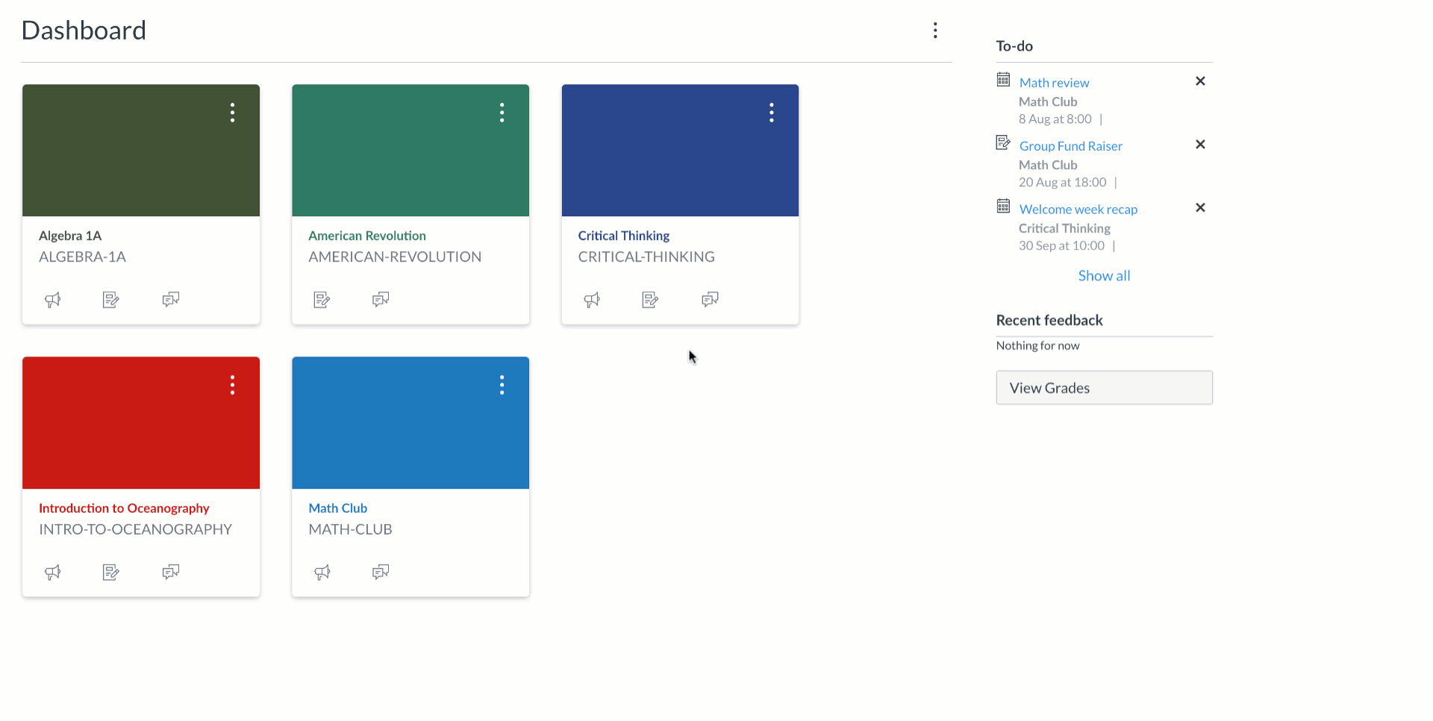The height and width of the screenshot is (721, 1433).
Task: Open Introduction to Oceanography discussions icon
Action: pyautogui.click(x=171, y=572)
